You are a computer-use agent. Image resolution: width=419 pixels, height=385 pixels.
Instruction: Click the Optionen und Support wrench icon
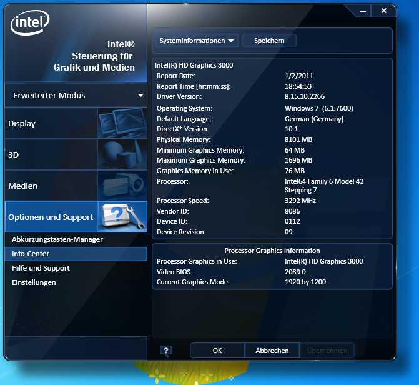[122, 217]
